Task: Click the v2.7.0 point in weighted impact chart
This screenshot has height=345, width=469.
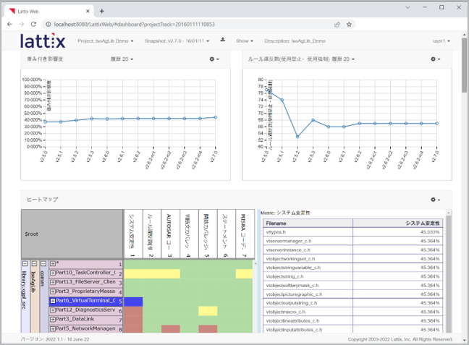Action: [216, 117]
